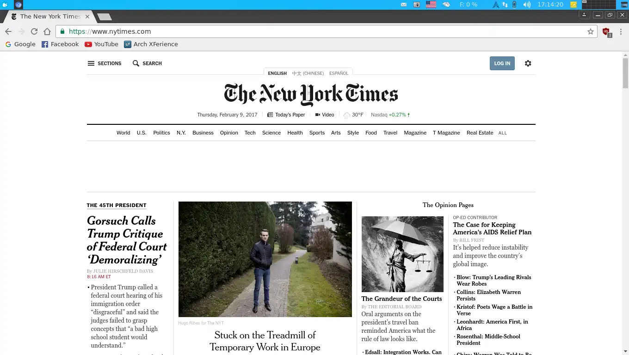This screenshot has width=629, height=355.
Task: Open the uBlock extension icon
Action: [606, 32]
